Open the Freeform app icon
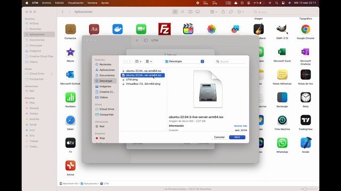The height and width of the screenshot is (191, 341). 235,29
